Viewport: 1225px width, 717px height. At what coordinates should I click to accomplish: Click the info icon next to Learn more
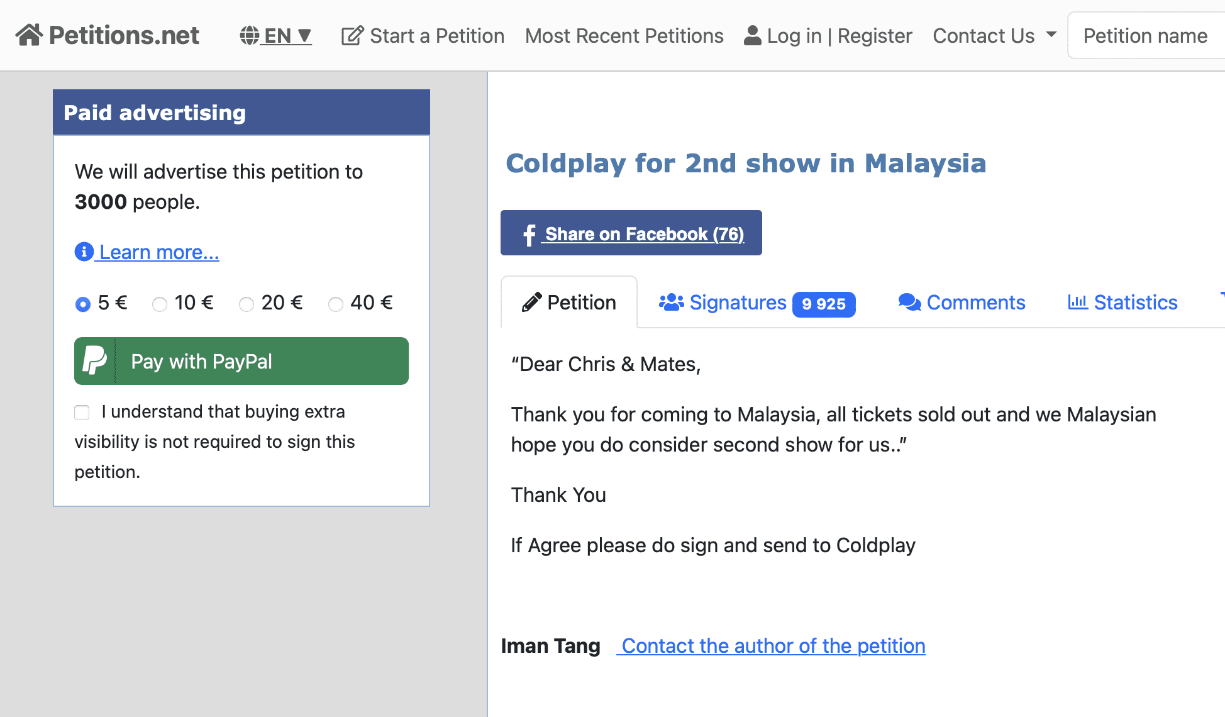click(x=84, y=252)
